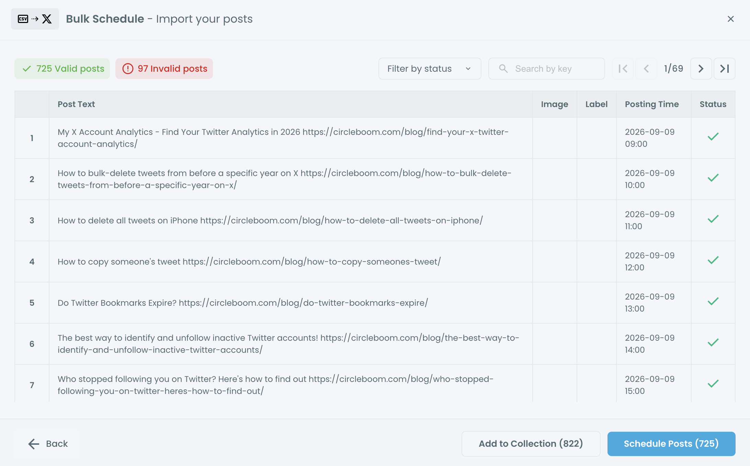Select the copy someone's tweet post text
750x466 pixels.
tap(249, 261)
